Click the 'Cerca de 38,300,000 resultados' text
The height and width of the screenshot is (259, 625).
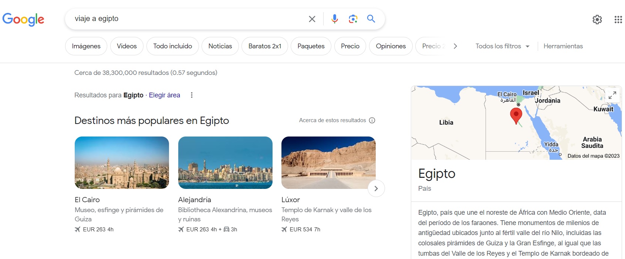(x=146, y=73)
